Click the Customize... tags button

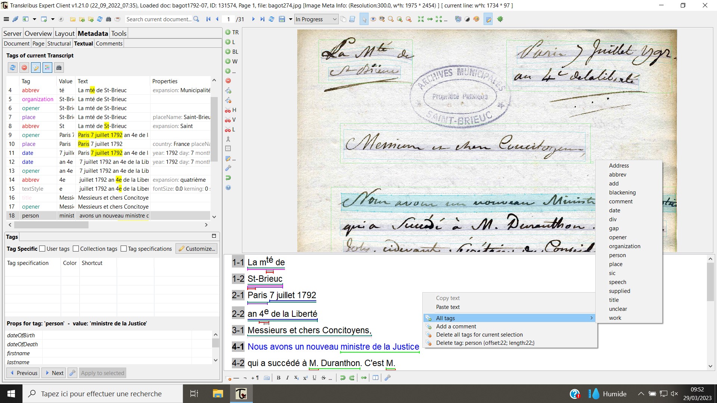(x=196, y=249)
